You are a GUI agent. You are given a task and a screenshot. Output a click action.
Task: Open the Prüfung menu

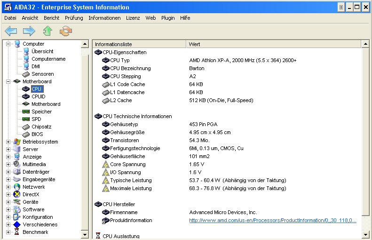(x=74, y=18)
